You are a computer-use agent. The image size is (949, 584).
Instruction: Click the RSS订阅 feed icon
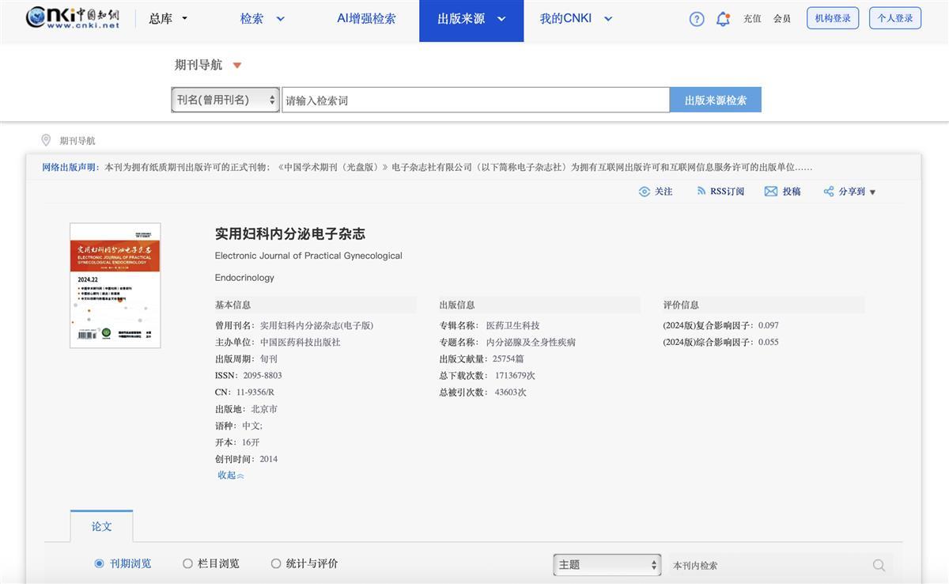[x=701, y=192]
